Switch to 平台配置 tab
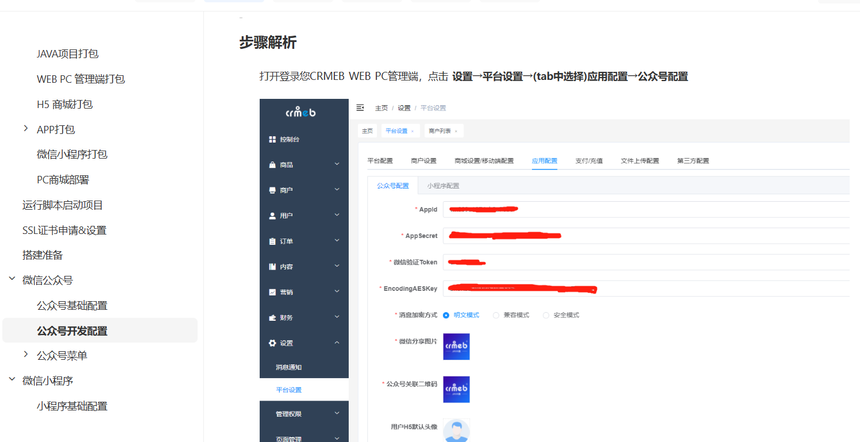 (x=380, y=161)
